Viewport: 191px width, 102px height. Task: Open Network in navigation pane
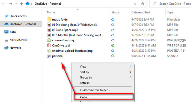click(15, 48)
